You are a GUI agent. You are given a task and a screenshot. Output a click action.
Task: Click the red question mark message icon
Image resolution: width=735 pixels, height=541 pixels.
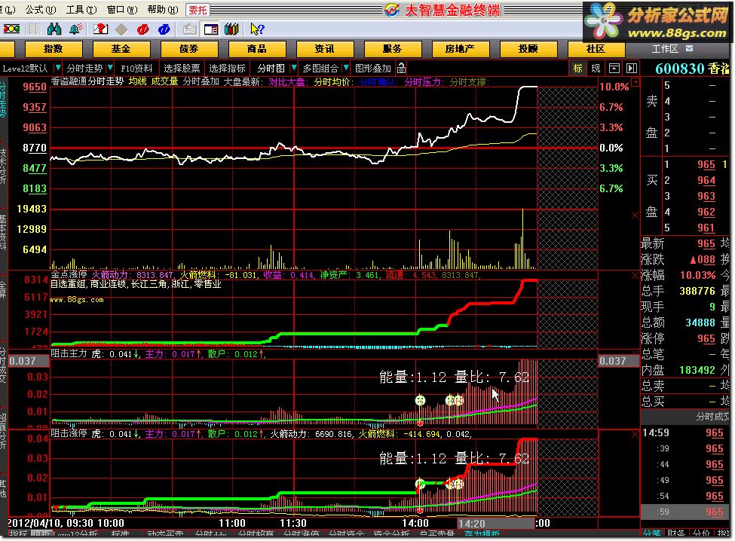coord(100,29)
